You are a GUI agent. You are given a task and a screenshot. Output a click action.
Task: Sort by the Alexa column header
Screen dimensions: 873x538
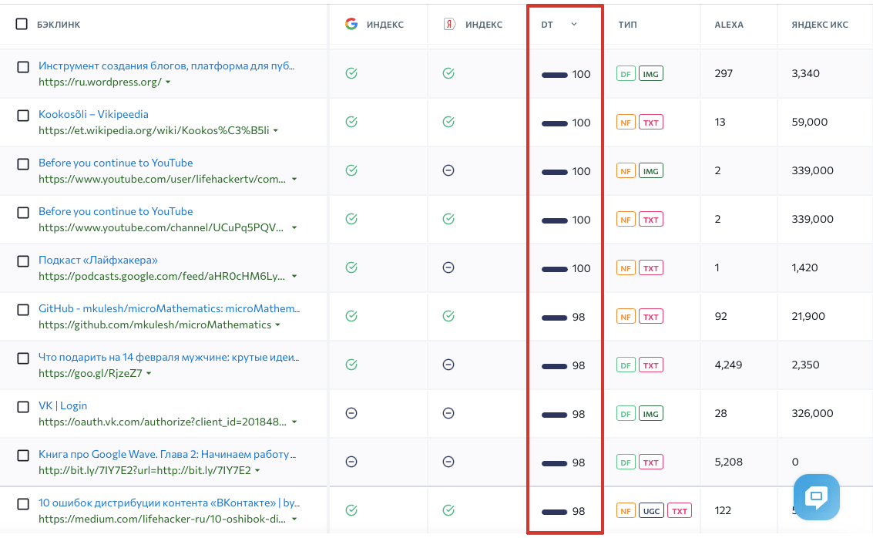point(729,25)
